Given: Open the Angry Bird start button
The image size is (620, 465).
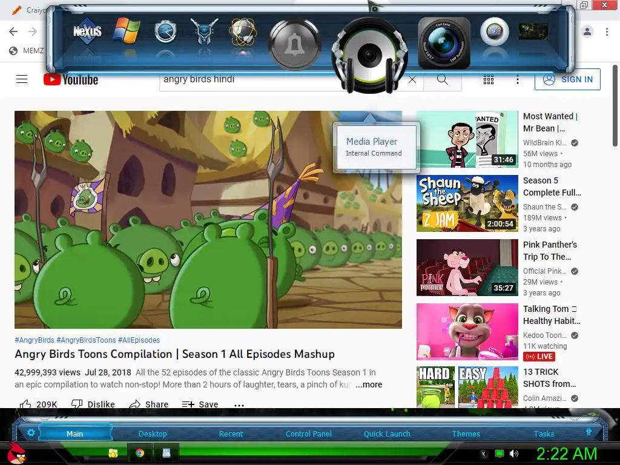Looking at the screenshot, I should [x=16, y=453].
